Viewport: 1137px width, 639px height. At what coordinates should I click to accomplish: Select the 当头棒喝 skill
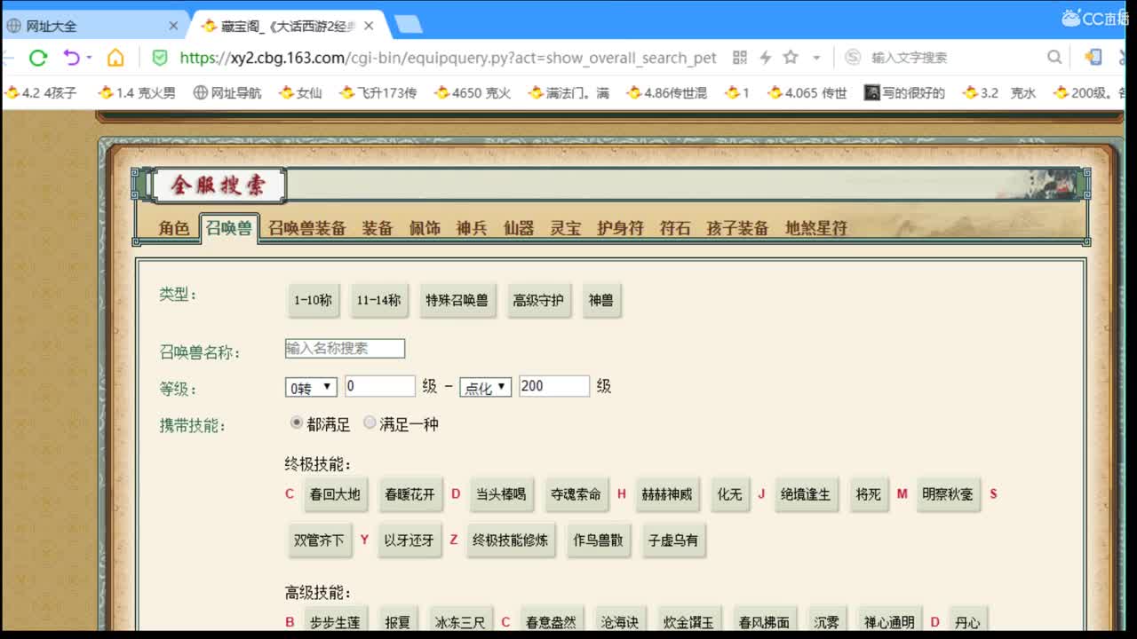[501, 494]
